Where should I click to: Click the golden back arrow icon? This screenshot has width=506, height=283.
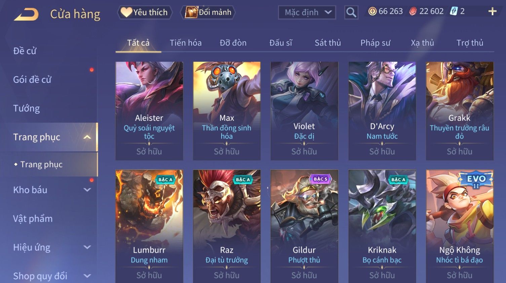click(26, 14)
